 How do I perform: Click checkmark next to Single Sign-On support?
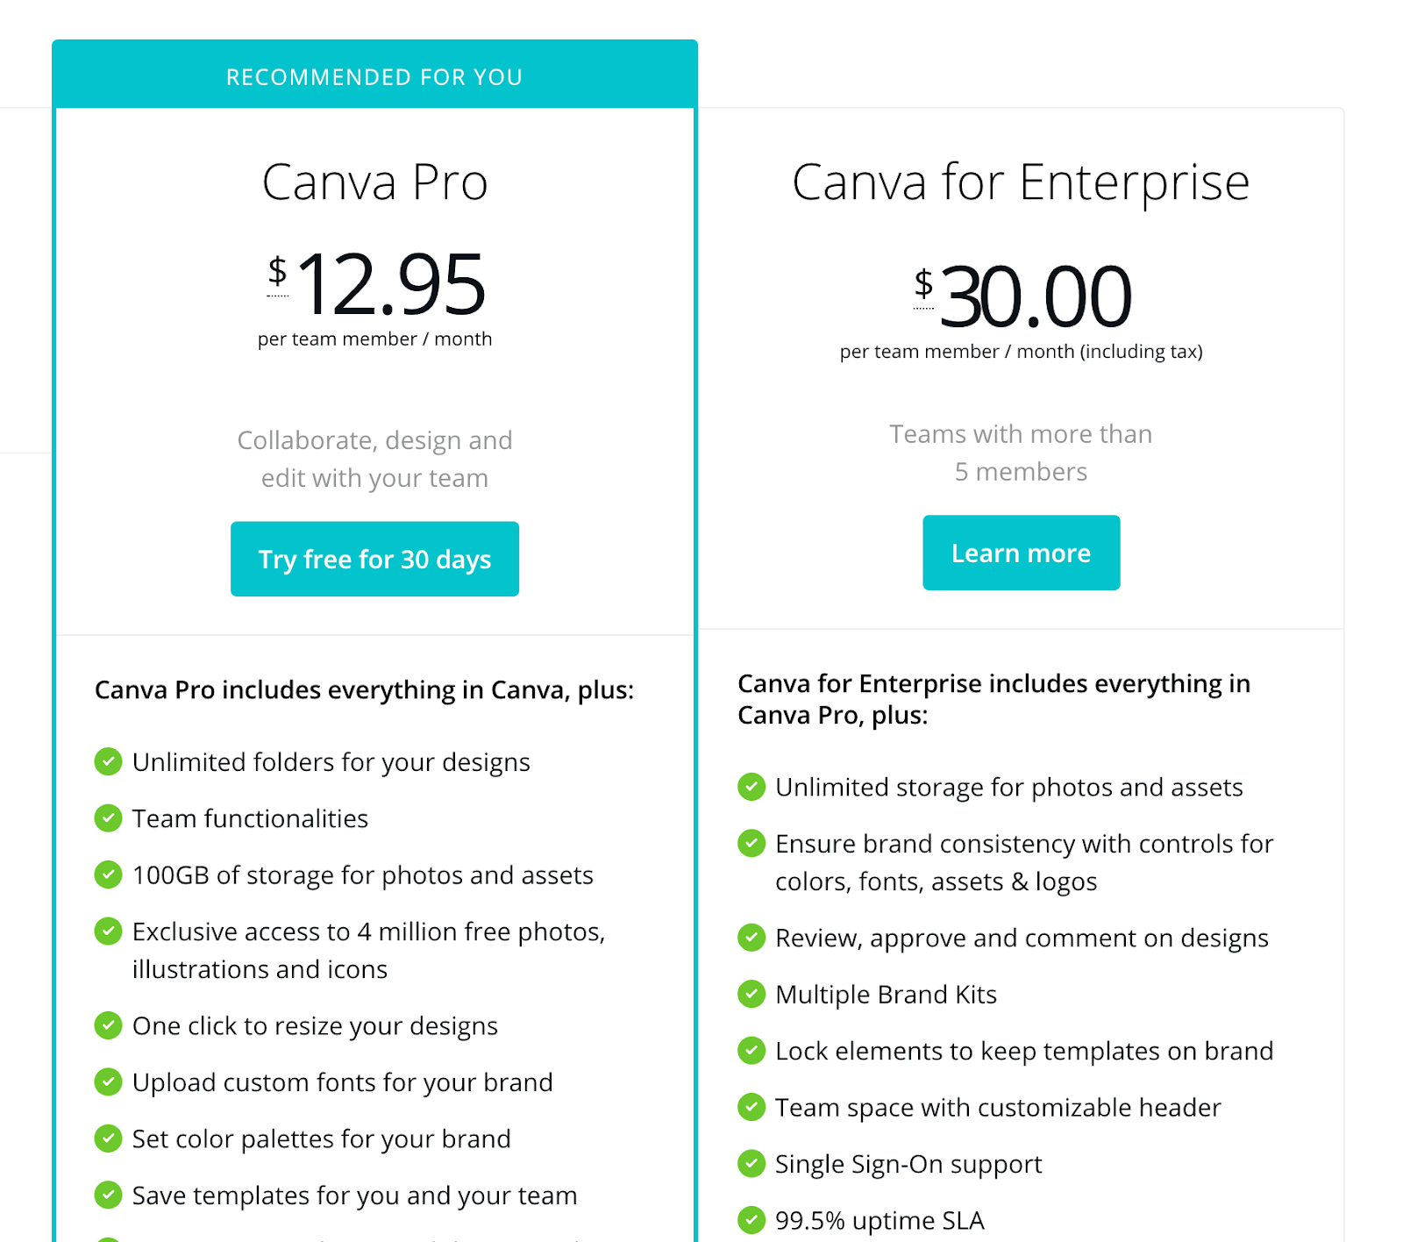coord(751,1163)
